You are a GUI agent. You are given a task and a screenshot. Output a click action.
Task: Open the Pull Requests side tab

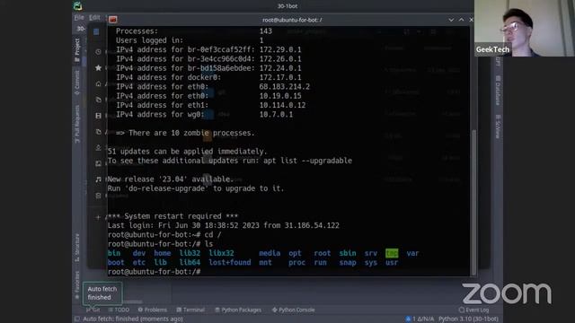pos(77,124)
